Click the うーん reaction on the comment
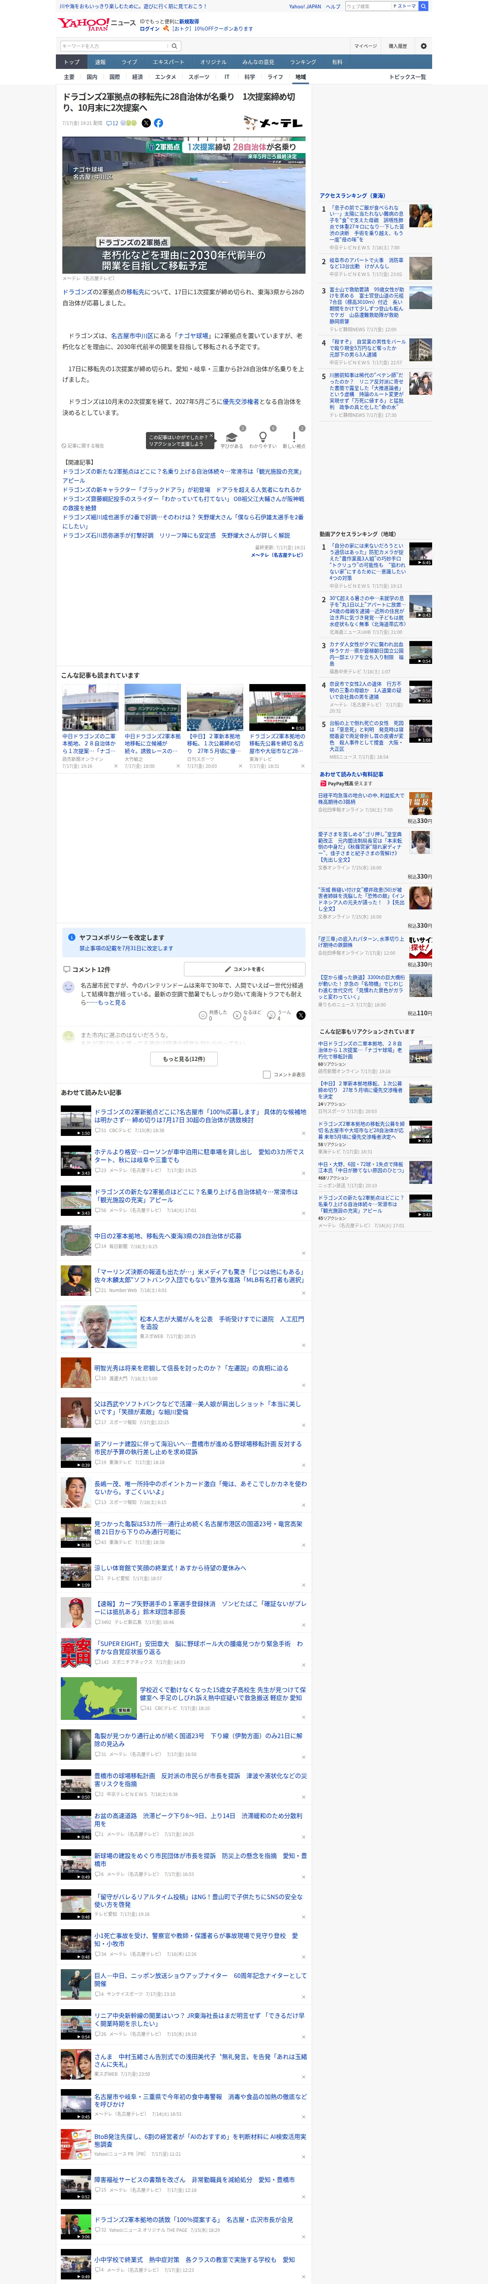Screen dimensions: 488x2284 click(271, 1015)
